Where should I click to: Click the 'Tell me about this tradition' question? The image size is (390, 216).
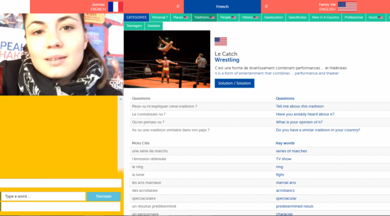tap(300, 106)
